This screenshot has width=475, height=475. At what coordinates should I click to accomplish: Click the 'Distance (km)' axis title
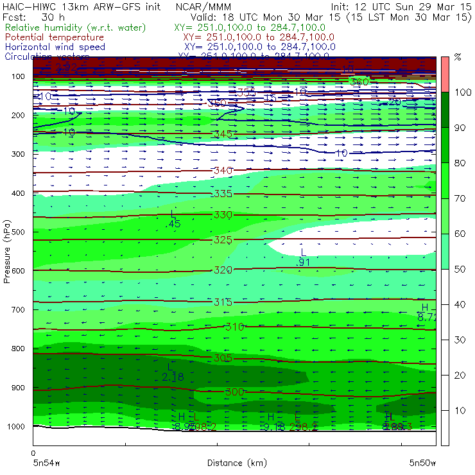pyautogui.click(x=237, y=463)
